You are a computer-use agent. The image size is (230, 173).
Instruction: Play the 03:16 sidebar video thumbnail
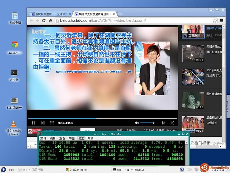point(193,53)
